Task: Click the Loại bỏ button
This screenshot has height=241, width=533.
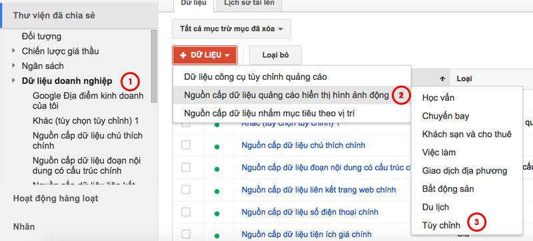Action: click(275, 55)
